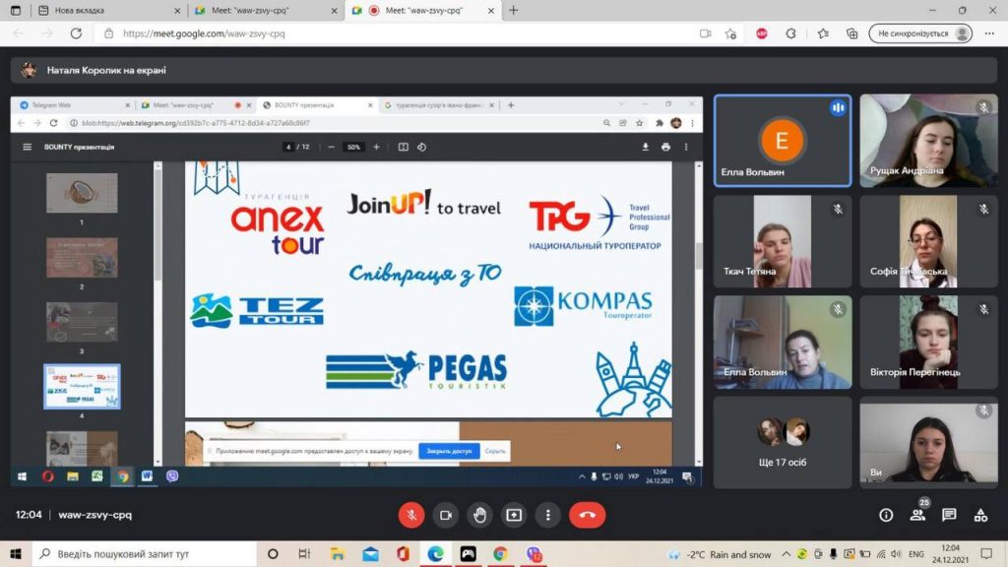The height and width of the screenshot is (567, 1008).
Task: Select the Ще 17 осіб participants tile
Action: tap(782, 442)
